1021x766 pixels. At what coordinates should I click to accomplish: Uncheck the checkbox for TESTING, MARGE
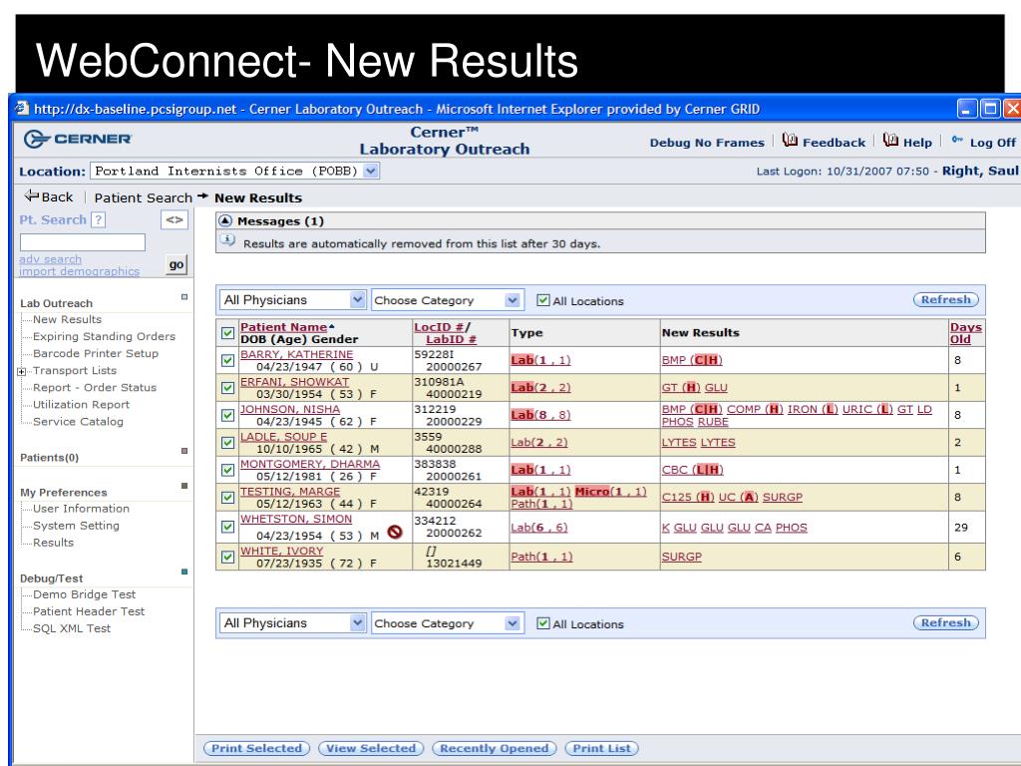(228, 497)
